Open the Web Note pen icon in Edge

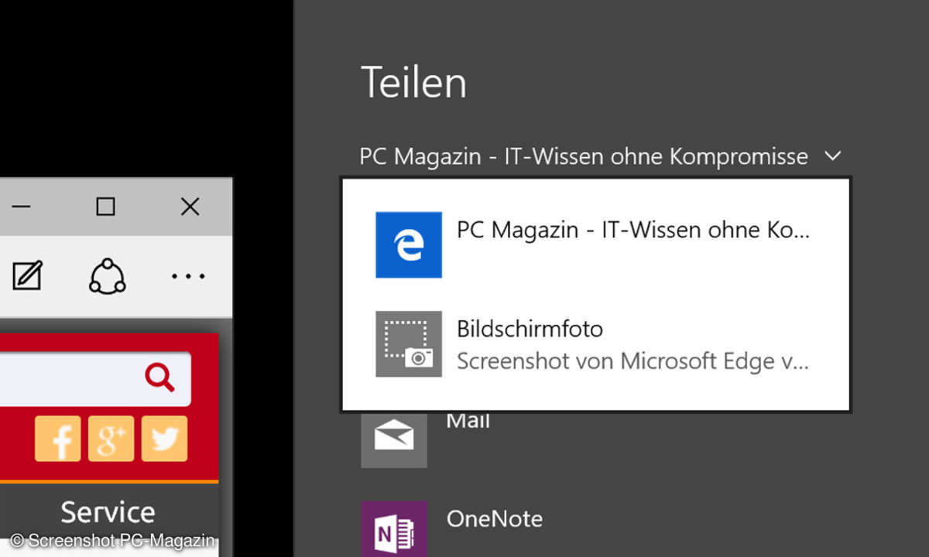(x=27, y=275)
